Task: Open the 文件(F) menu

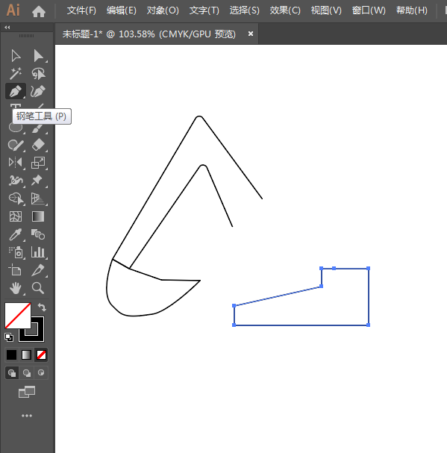Action: [x=81, y=10]
